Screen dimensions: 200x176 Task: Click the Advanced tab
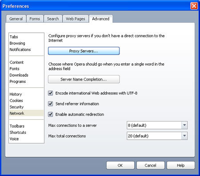pyautogui.click(x=101, y=19)
